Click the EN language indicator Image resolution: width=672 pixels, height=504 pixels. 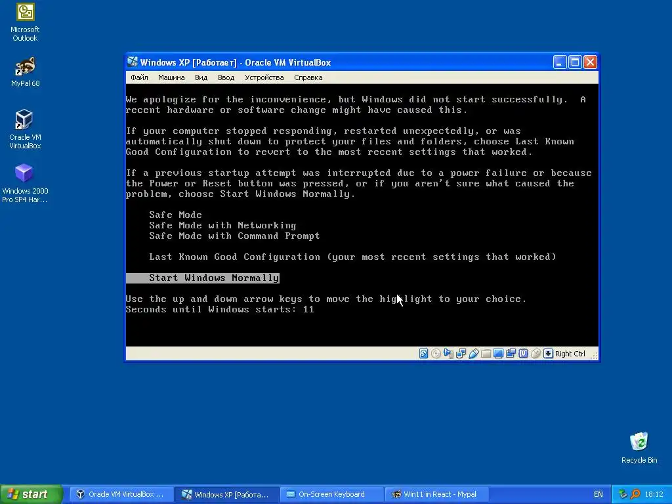598,494
